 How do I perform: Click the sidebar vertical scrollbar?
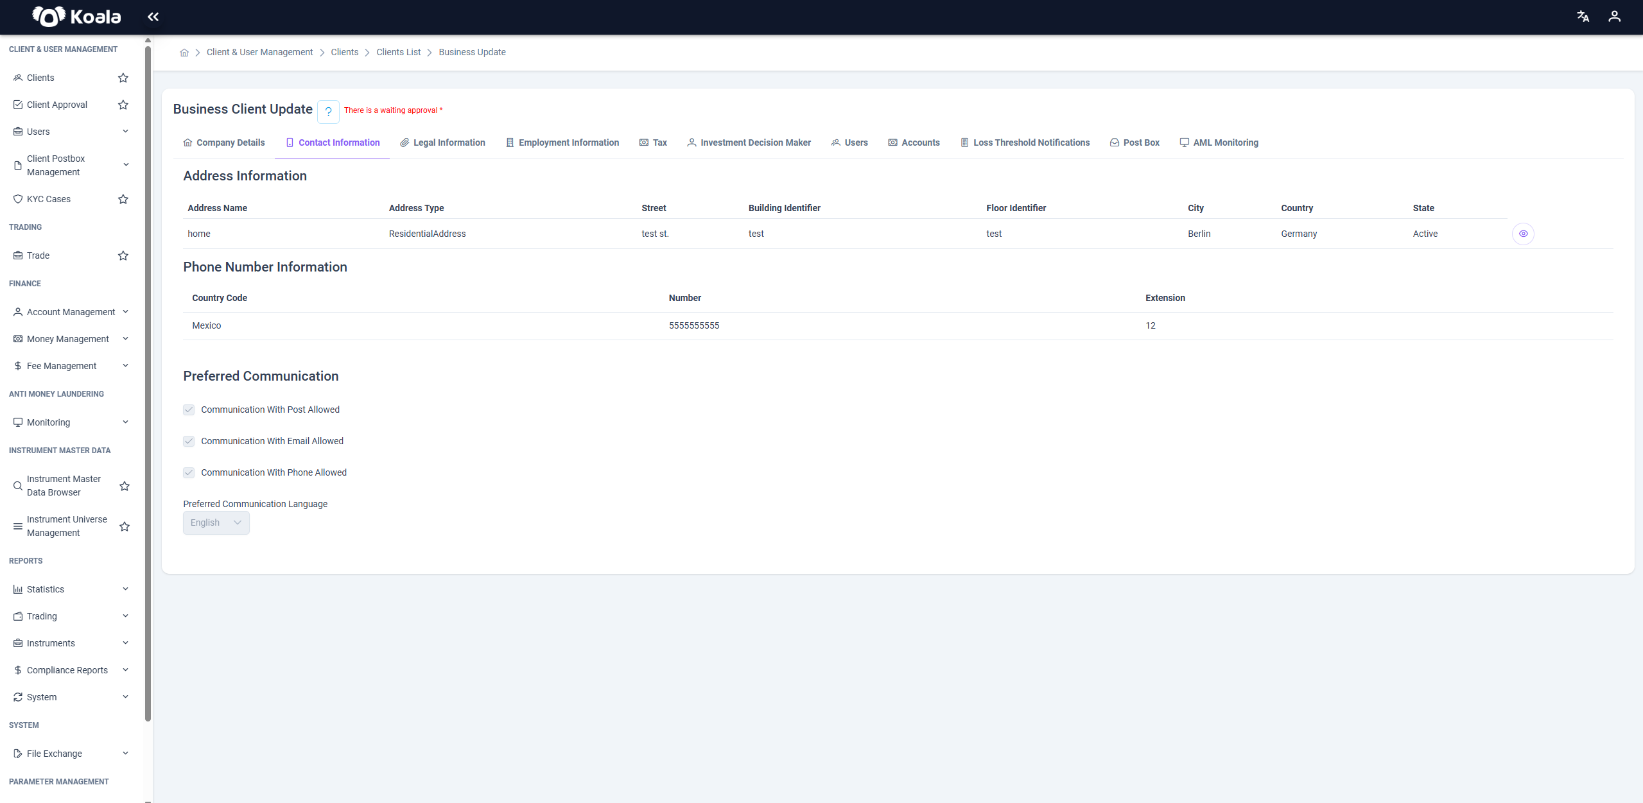point(148,385)
